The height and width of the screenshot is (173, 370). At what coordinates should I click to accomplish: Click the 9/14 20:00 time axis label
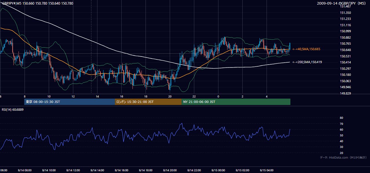[170, 170]
